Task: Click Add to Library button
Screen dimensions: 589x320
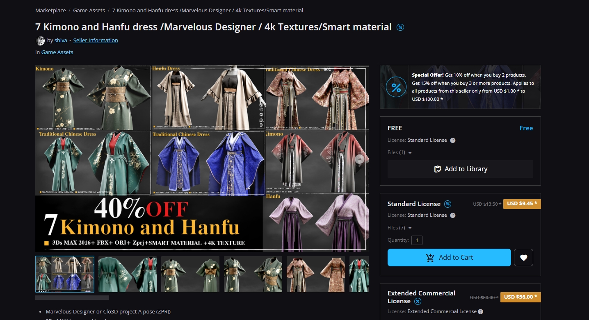Action: (460, 169)
